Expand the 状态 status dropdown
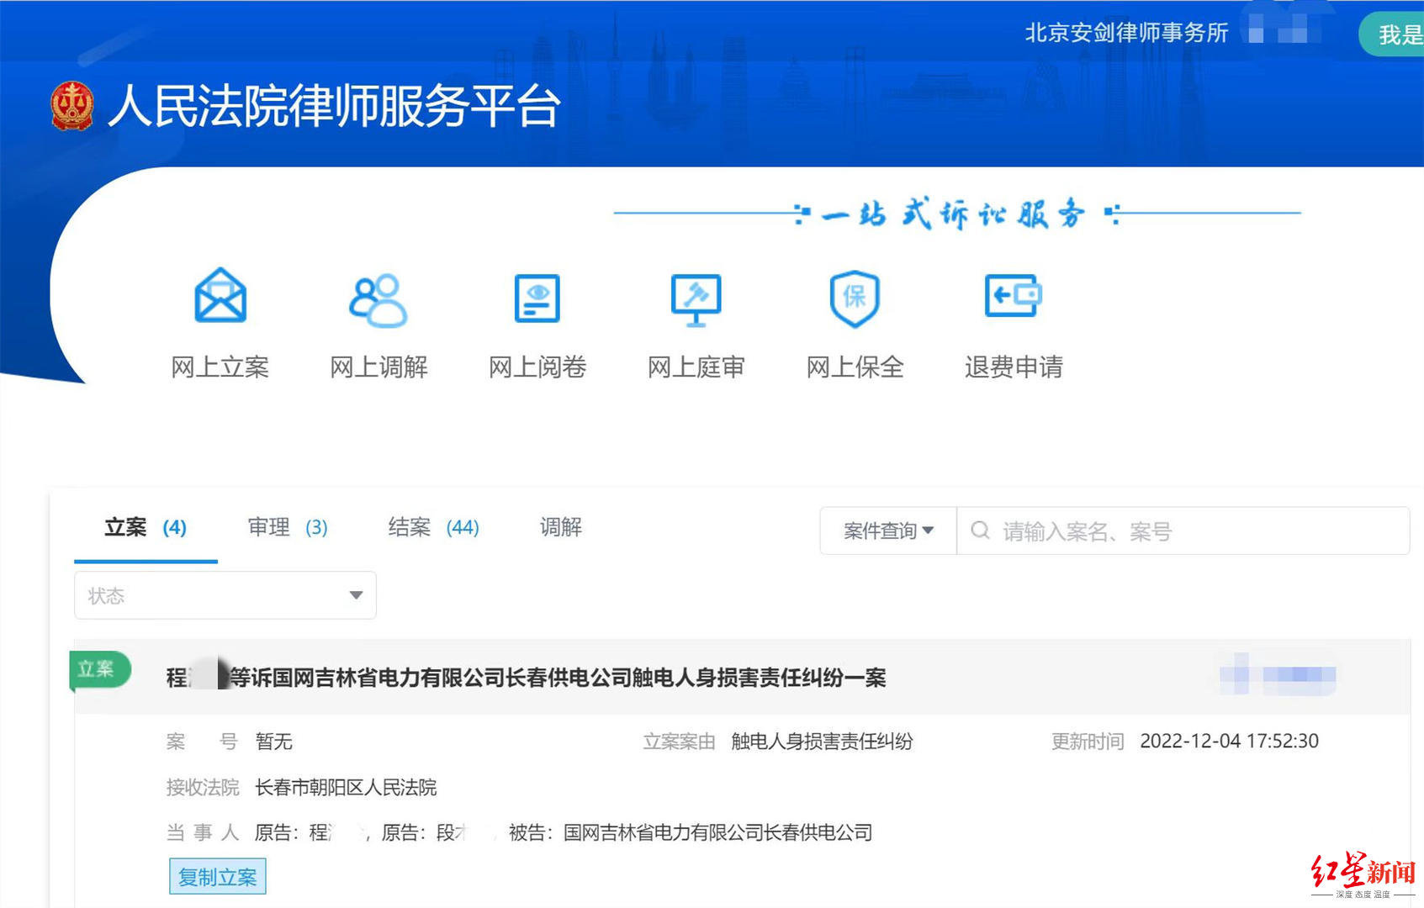The image size is (1424, 908). (225, 595)
